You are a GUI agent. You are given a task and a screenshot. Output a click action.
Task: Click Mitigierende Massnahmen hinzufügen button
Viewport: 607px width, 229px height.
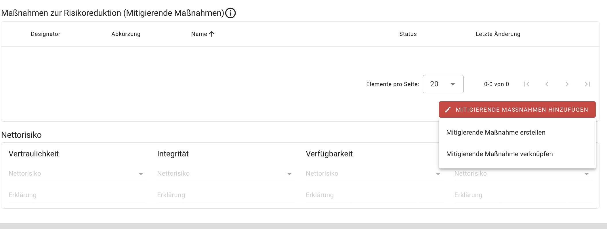517,109
